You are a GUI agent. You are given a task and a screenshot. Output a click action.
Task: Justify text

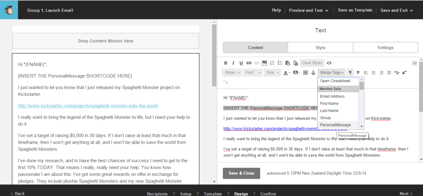pos(389,73)
